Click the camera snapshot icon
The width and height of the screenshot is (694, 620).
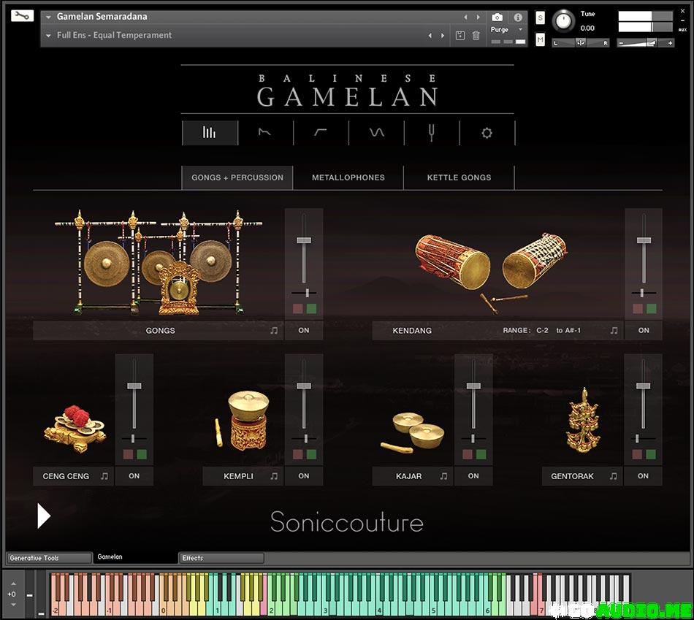497,17
